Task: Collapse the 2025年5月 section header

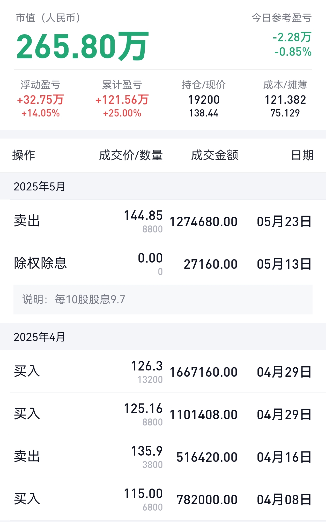Action: (163, 186)
